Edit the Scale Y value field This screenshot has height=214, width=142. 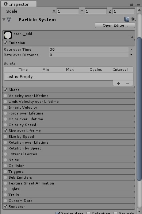pyautogui.click(x=96, y=11)
